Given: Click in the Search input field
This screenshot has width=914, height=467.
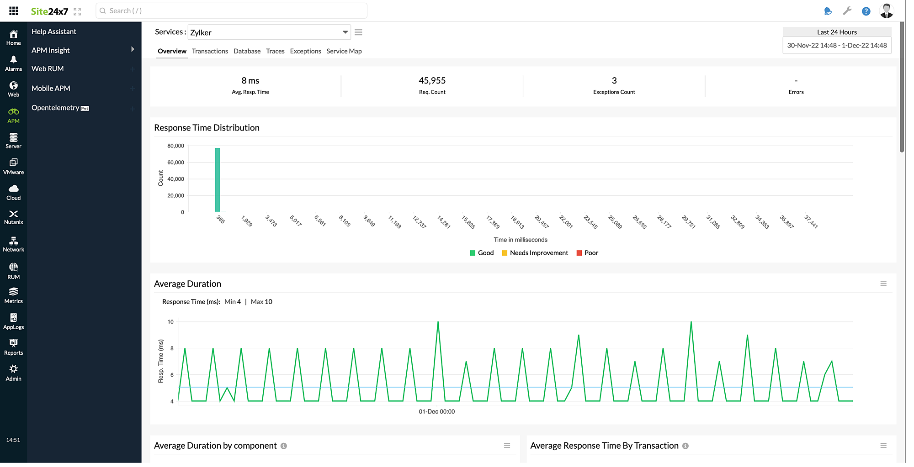Looking at the screenshot, I should (231, 11).
